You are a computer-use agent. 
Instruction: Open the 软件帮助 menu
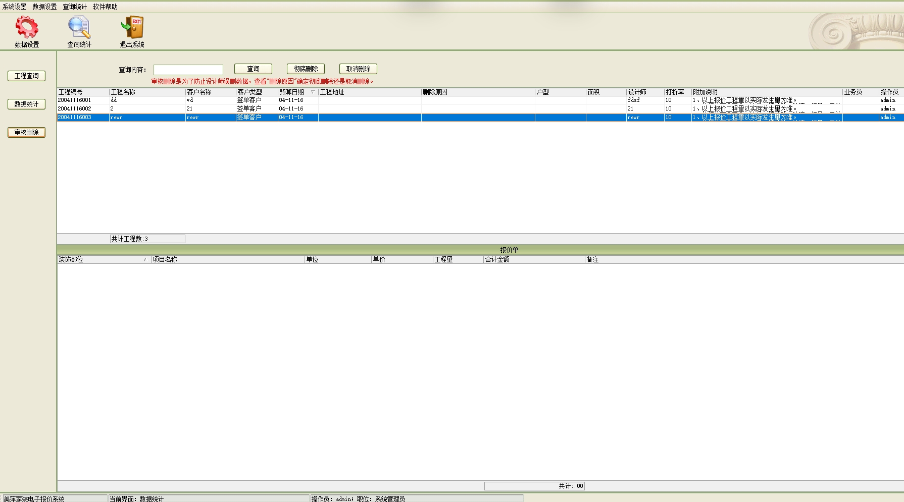click(105, 7)
